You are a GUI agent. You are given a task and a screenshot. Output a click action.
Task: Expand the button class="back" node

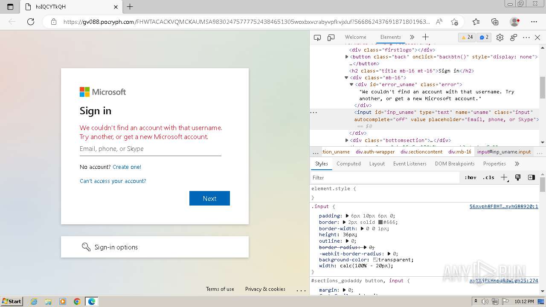coord(347,57)
